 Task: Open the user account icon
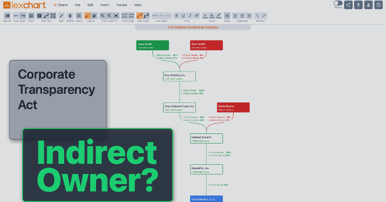tap(369, 5)
